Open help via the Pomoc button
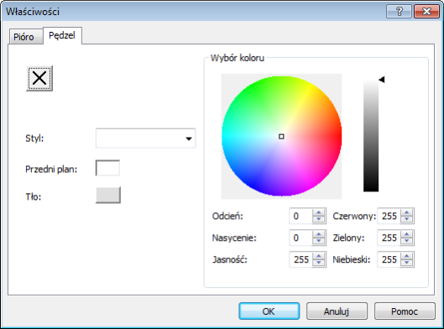This screenshot has width=444, height=329. point(405,311)
